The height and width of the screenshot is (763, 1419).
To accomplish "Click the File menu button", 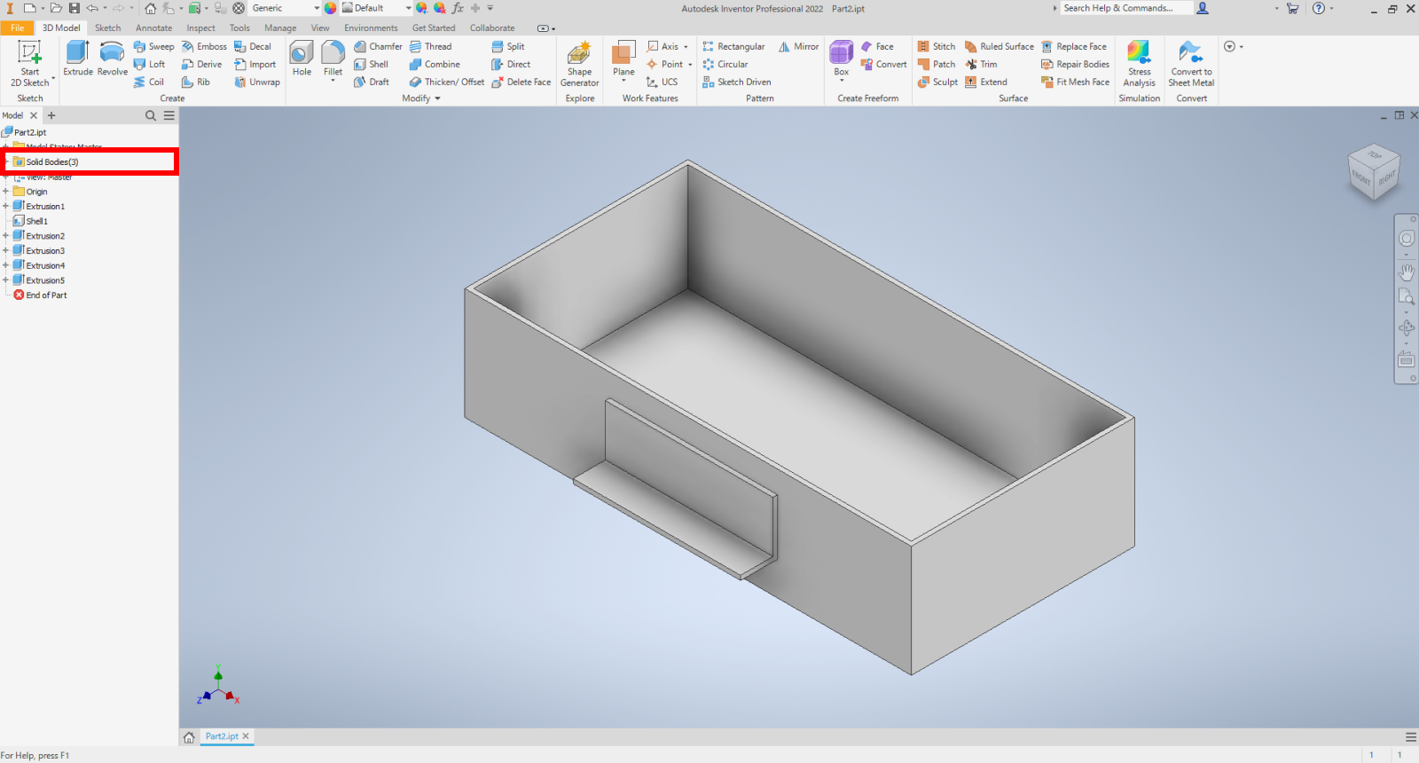I will 17,28.
